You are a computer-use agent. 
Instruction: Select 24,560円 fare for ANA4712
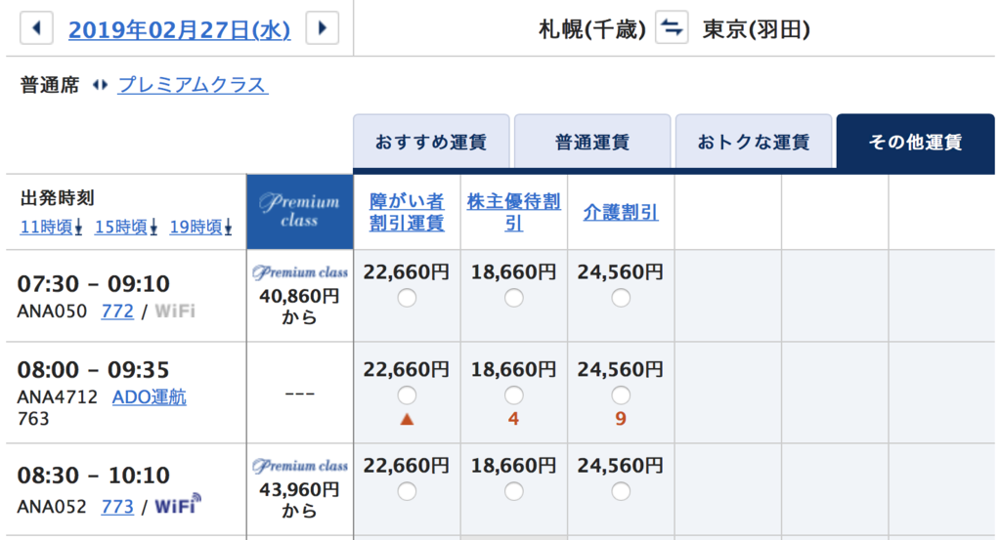621,395
